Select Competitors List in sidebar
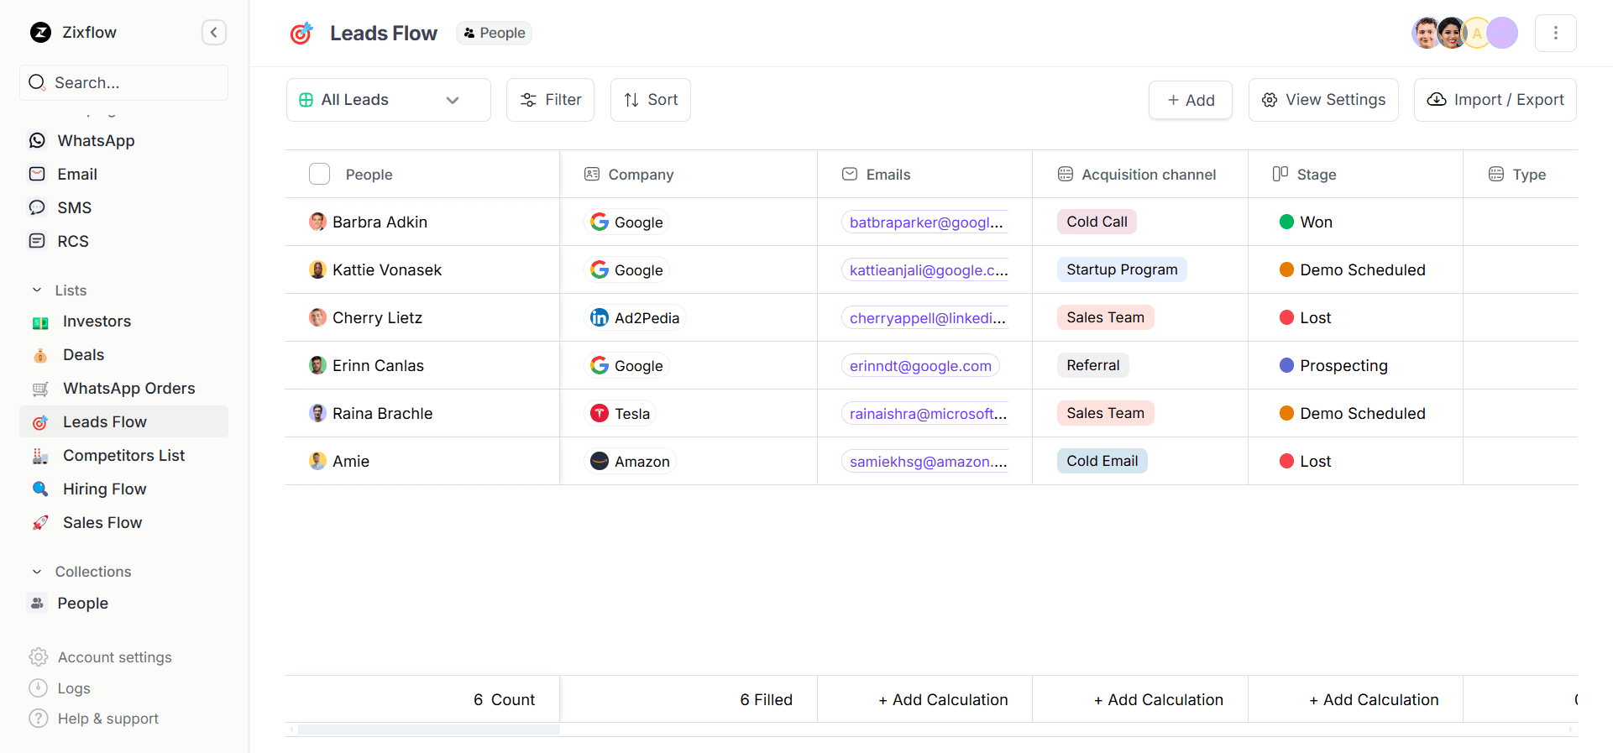The image size is (1613, 753). [123, 455]
